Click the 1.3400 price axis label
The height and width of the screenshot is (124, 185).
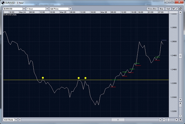(173, 69)
